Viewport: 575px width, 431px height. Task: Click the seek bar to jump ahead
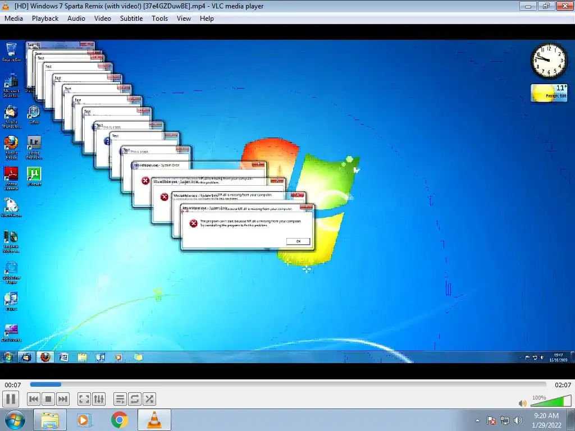[x=288, y=384]
